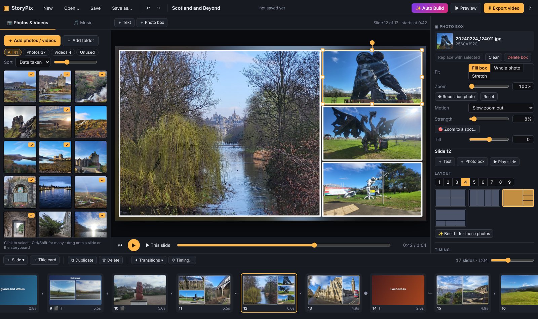This screenshot has width=538, height=319.
Task: Click the redo arrow icon
Action: click(x=159, y=8)
